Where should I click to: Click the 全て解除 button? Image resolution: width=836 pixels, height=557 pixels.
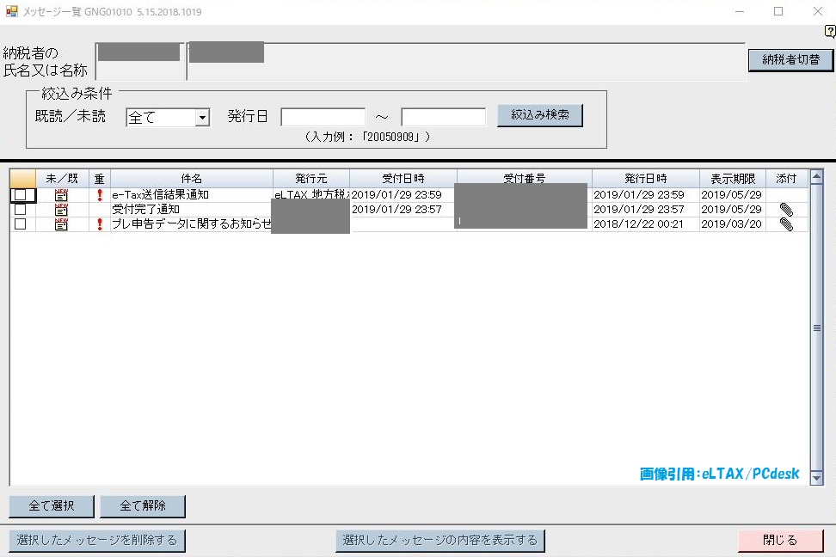143,505
